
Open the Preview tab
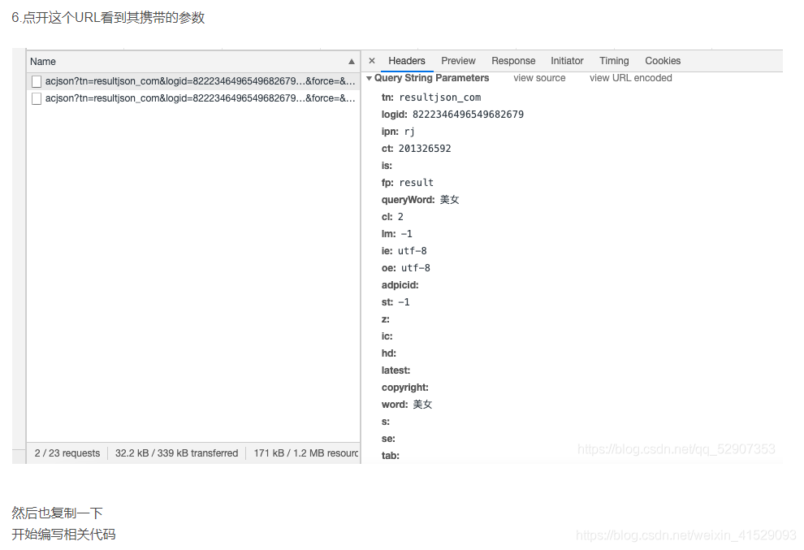tap(458, 61)
